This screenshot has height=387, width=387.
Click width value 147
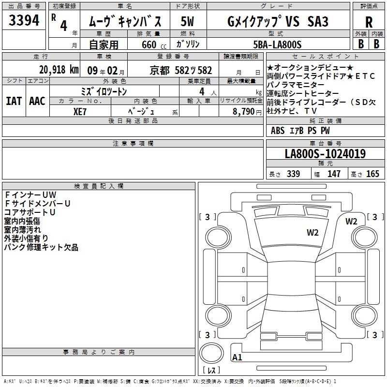(334, 174)
